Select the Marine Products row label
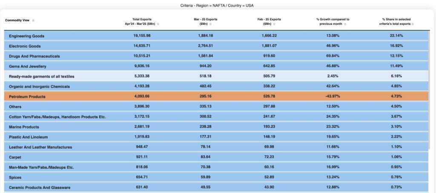Image resolution: width=436 pixels, height=193 pixels. (x=24, y=127)
